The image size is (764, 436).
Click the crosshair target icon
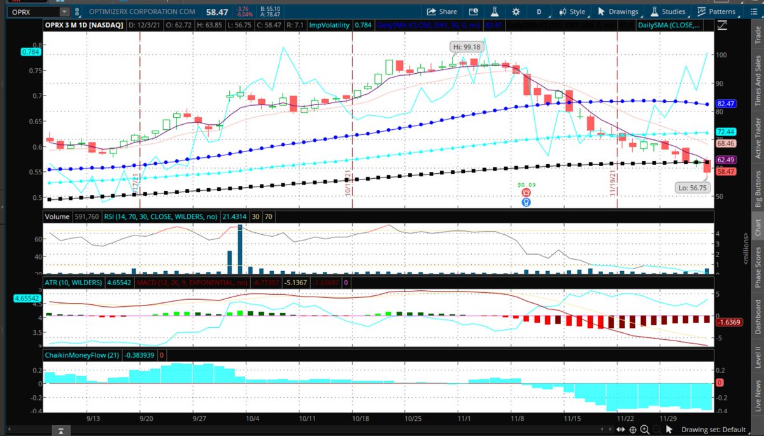[x=632, y=429]
